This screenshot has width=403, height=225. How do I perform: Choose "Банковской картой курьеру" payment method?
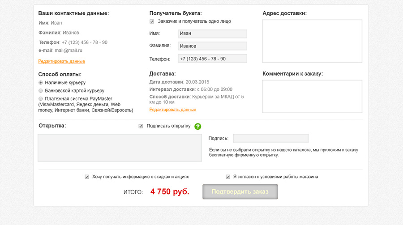coord(41,91)
